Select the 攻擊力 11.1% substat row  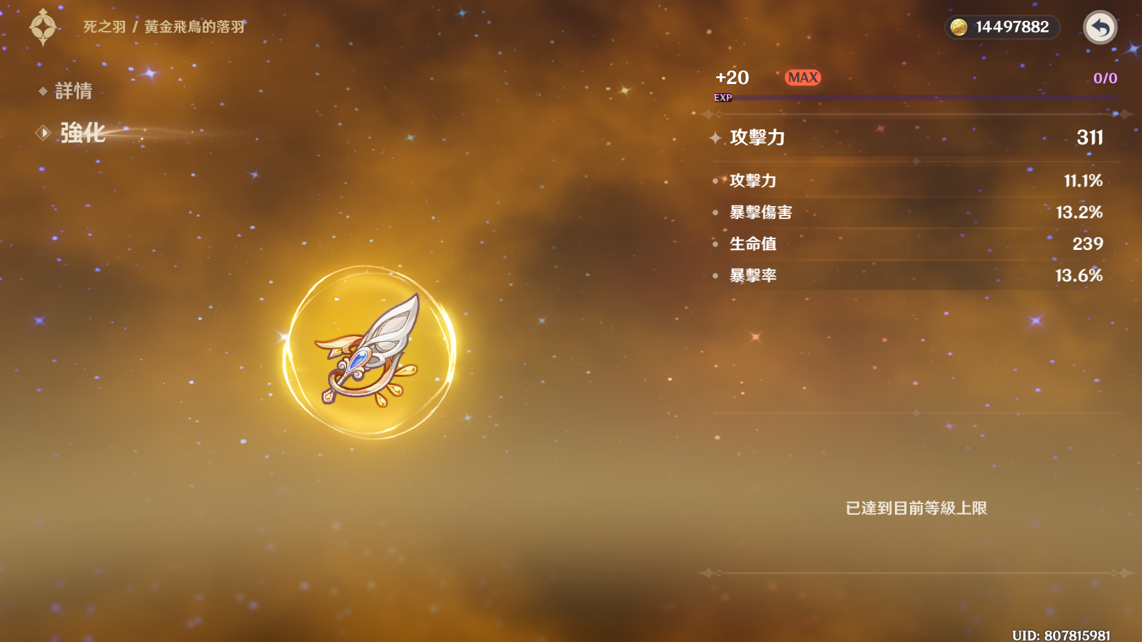point(909,181)
